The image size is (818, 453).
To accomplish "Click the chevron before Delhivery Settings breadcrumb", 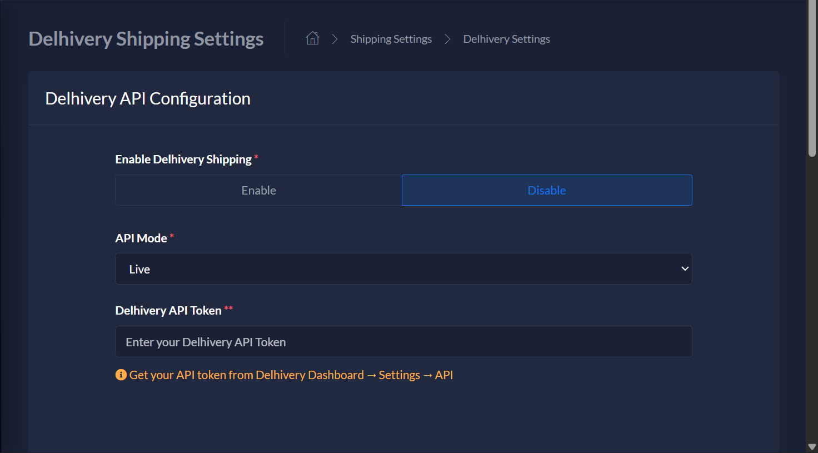I will 447,39.
